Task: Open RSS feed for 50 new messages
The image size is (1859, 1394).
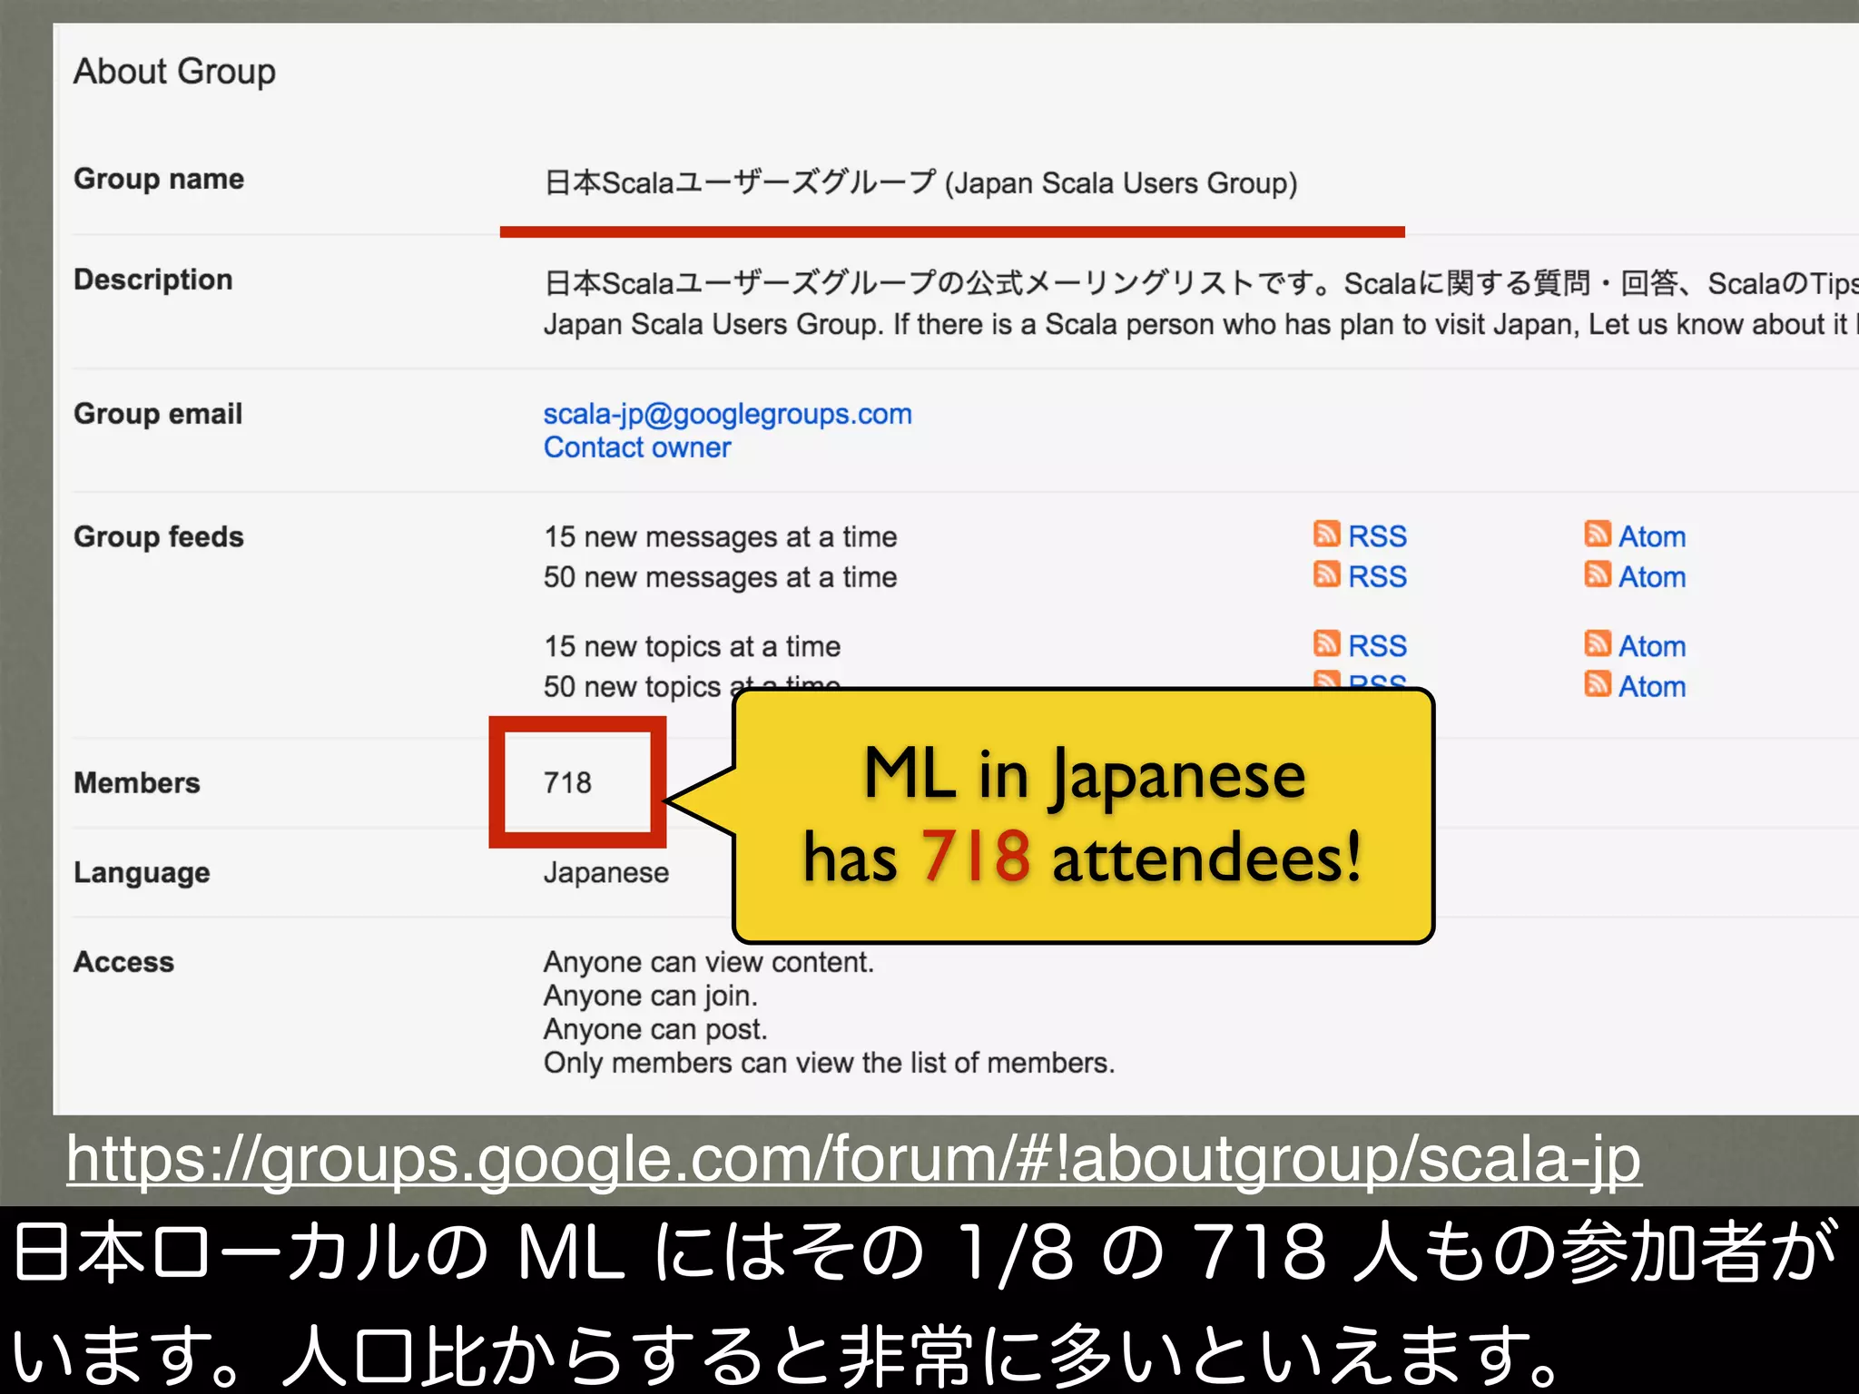Action: (1377, 576)
